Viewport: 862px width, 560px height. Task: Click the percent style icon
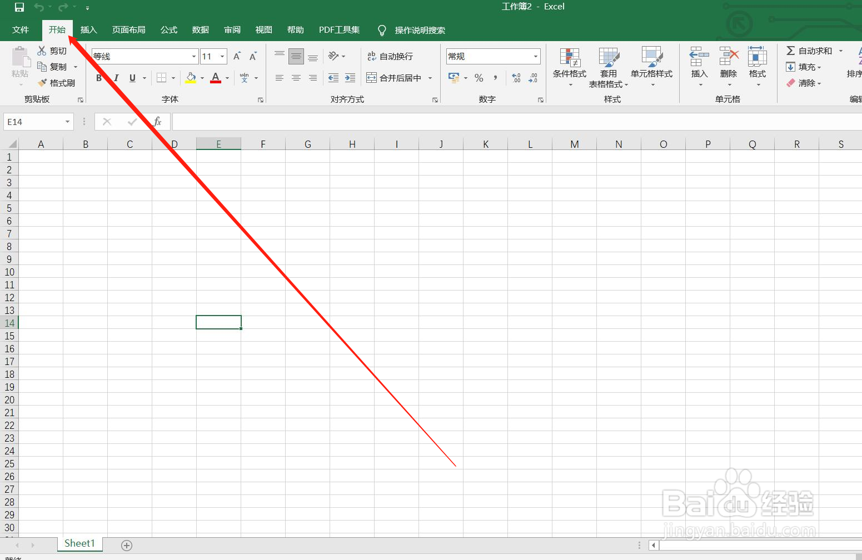pyautogui.click(x=479, y=78)
